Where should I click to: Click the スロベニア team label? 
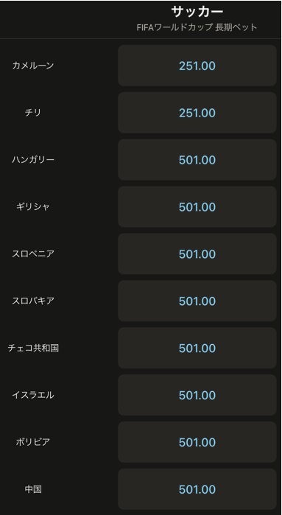coord(33,254)
